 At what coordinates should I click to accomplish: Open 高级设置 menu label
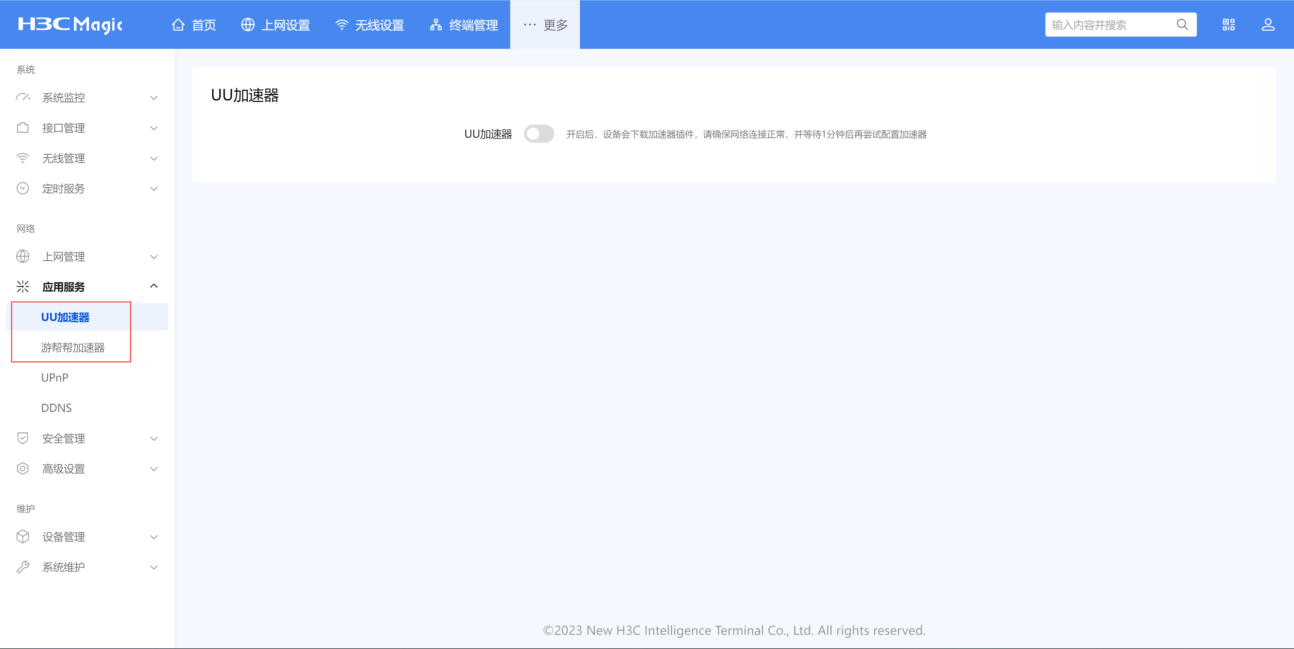pos(64,468)
